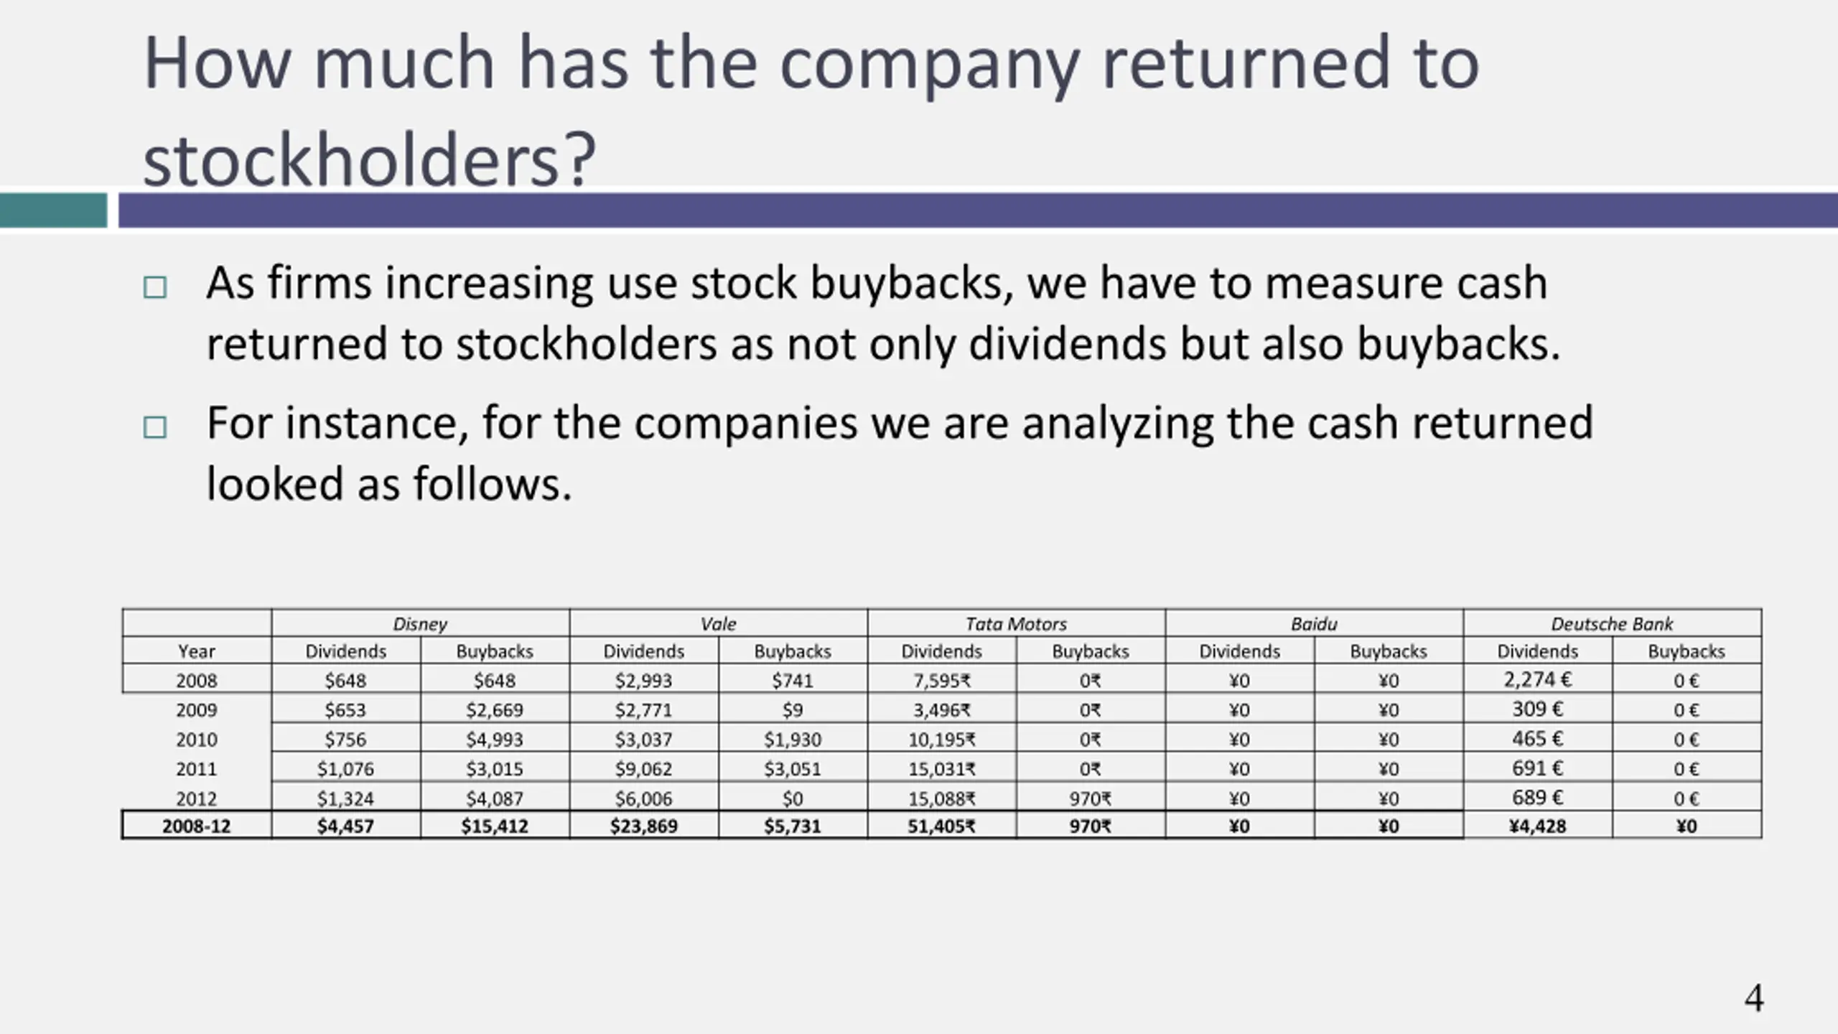Click Deutsche Bank 2008 dividends 2,274 € cell
The width and height of the screenshot is (1838, 1034).
1538,679
